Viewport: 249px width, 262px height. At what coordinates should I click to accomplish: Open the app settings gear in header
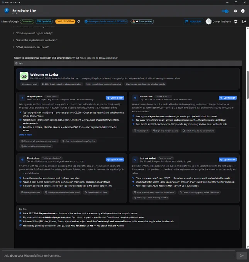coord(235,11)
